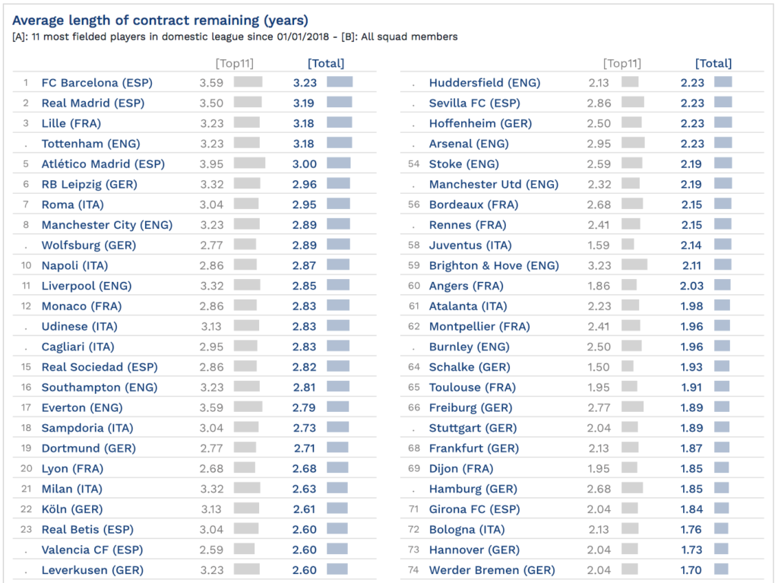Click Juventus (ITA) team name
This screenshot has height=583, width=778.
[470, 246]
